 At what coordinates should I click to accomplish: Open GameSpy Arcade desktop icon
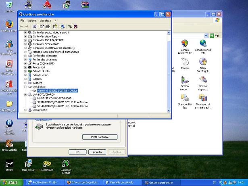tap(66, 166)
